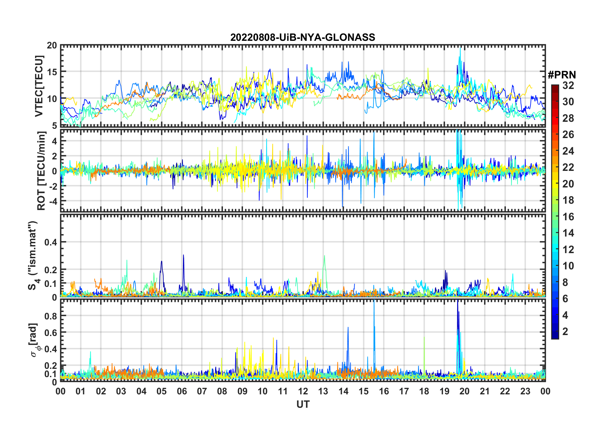Click the UT axis tick label "21"

(x=485, y=391)
